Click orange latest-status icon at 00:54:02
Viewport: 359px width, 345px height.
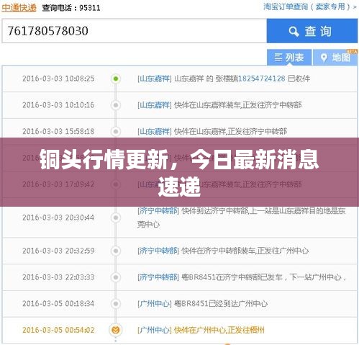(116, 330)
